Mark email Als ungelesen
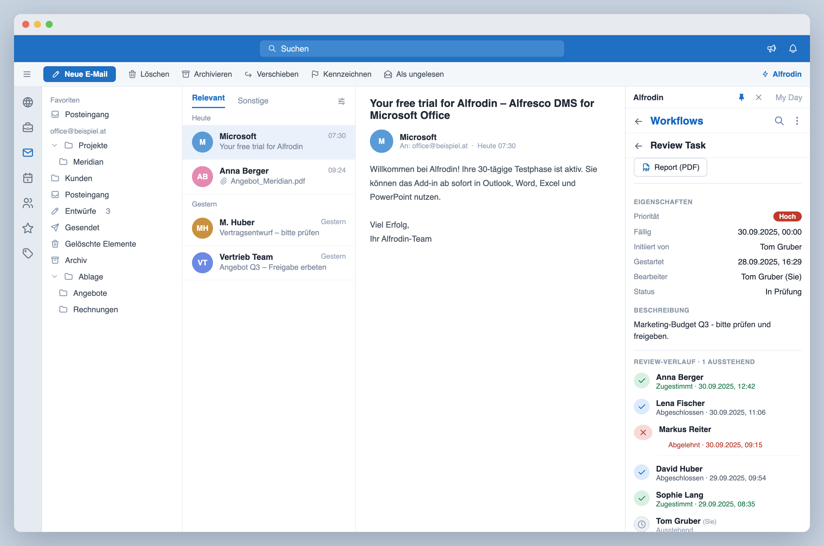 click(x=414, y=74)
